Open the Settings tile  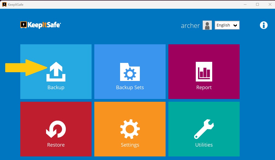point(130,129)
